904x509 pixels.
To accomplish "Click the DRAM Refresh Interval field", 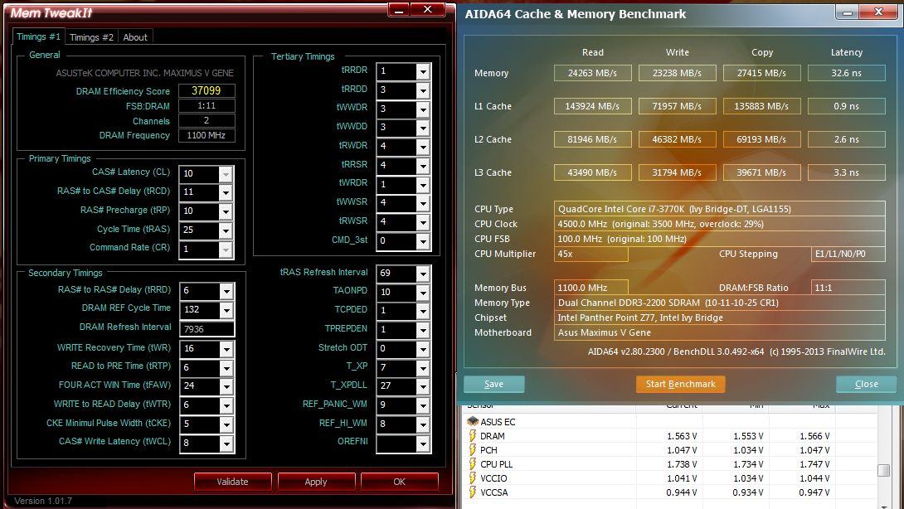I will 207,328.
